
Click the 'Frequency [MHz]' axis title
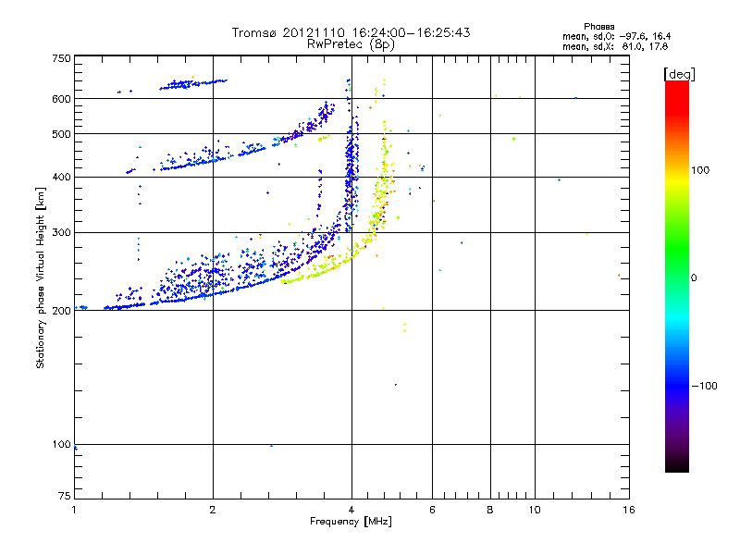pyautogui.click(x=351, y=522)
